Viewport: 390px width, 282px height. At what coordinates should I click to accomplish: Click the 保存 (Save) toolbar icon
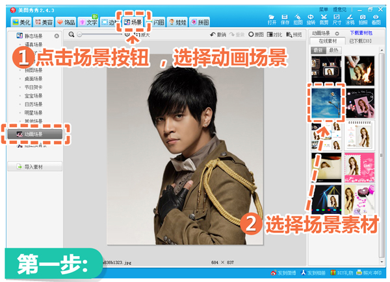[x=285, y=19]
